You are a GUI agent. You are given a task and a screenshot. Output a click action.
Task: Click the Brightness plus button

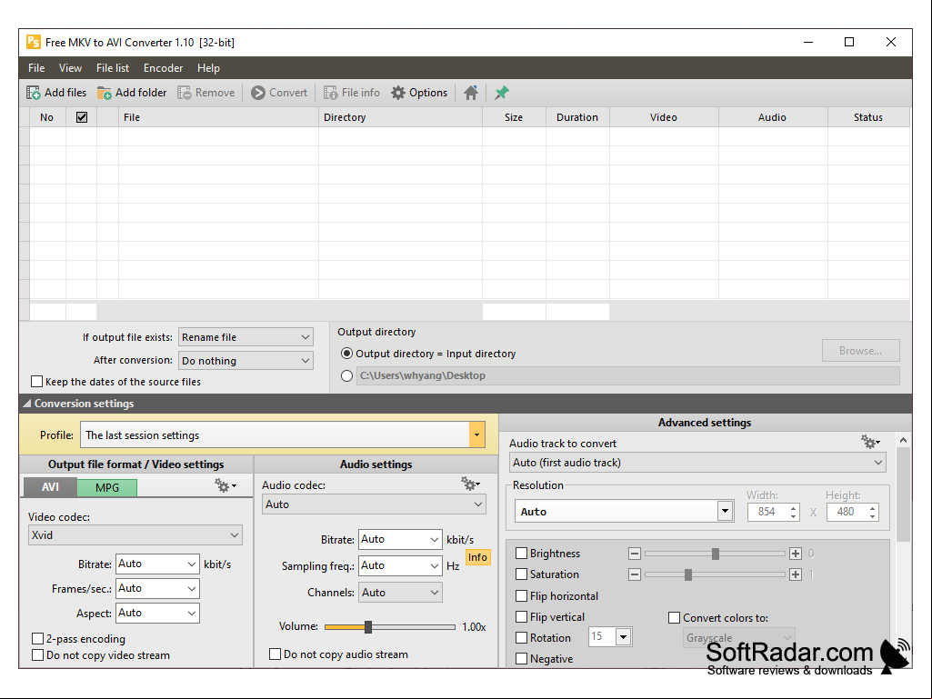pos(796,554)
